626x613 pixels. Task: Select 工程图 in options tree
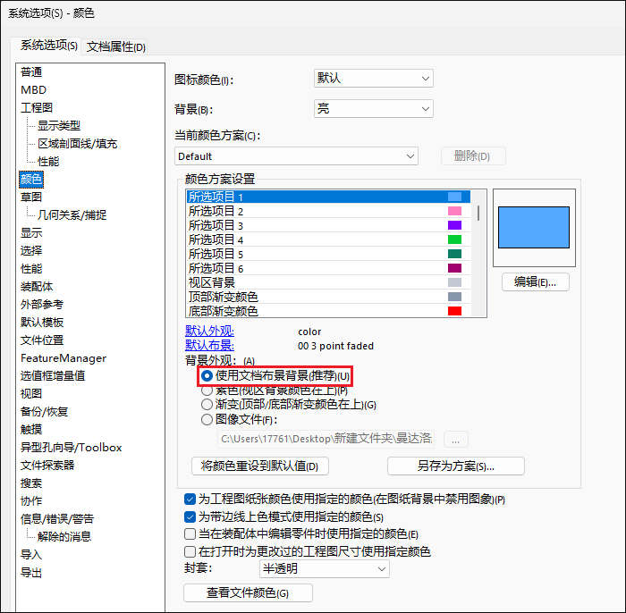click(x=37, y=108)
